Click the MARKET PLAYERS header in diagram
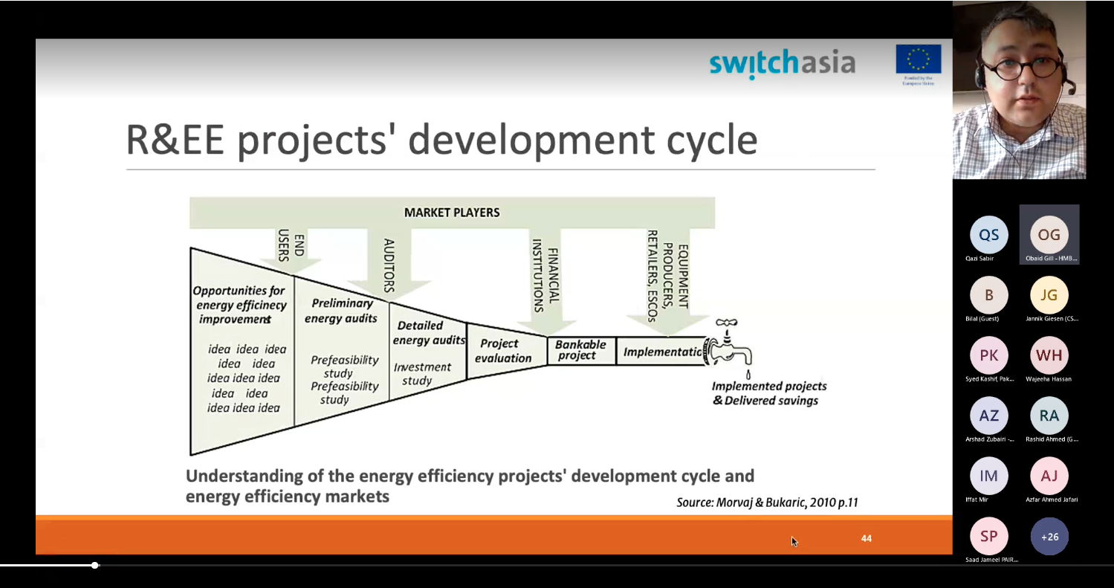 [452, 213]
